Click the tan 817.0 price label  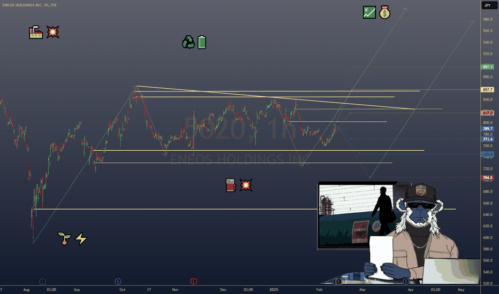point(488,113)
